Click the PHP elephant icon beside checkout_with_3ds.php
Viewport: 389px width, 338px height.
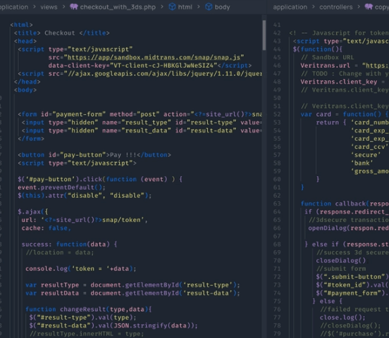coord(74,7)
